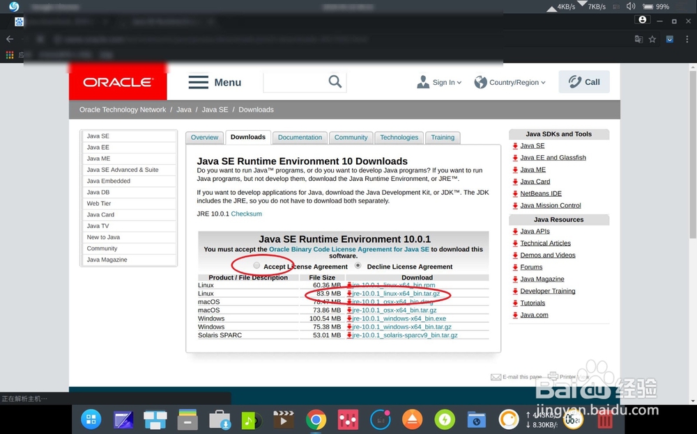Expand the Country/Region dropdown

point(510,82)
